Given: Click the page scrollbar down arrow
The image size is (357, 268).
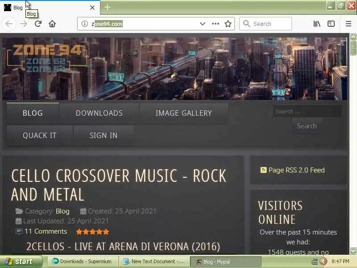Looking at the screenshot, I should pyautogui.click(x=353, y=251).
